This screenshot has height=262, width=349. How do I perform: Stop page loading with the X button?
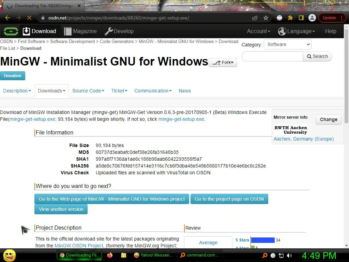coord(29,18)
